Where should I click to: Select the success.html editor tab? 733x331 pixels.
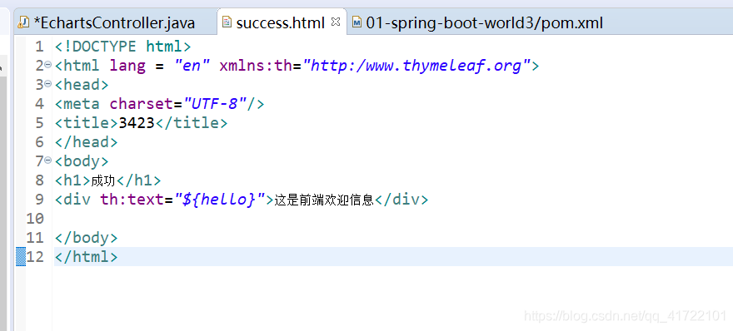tap(281, 22)
